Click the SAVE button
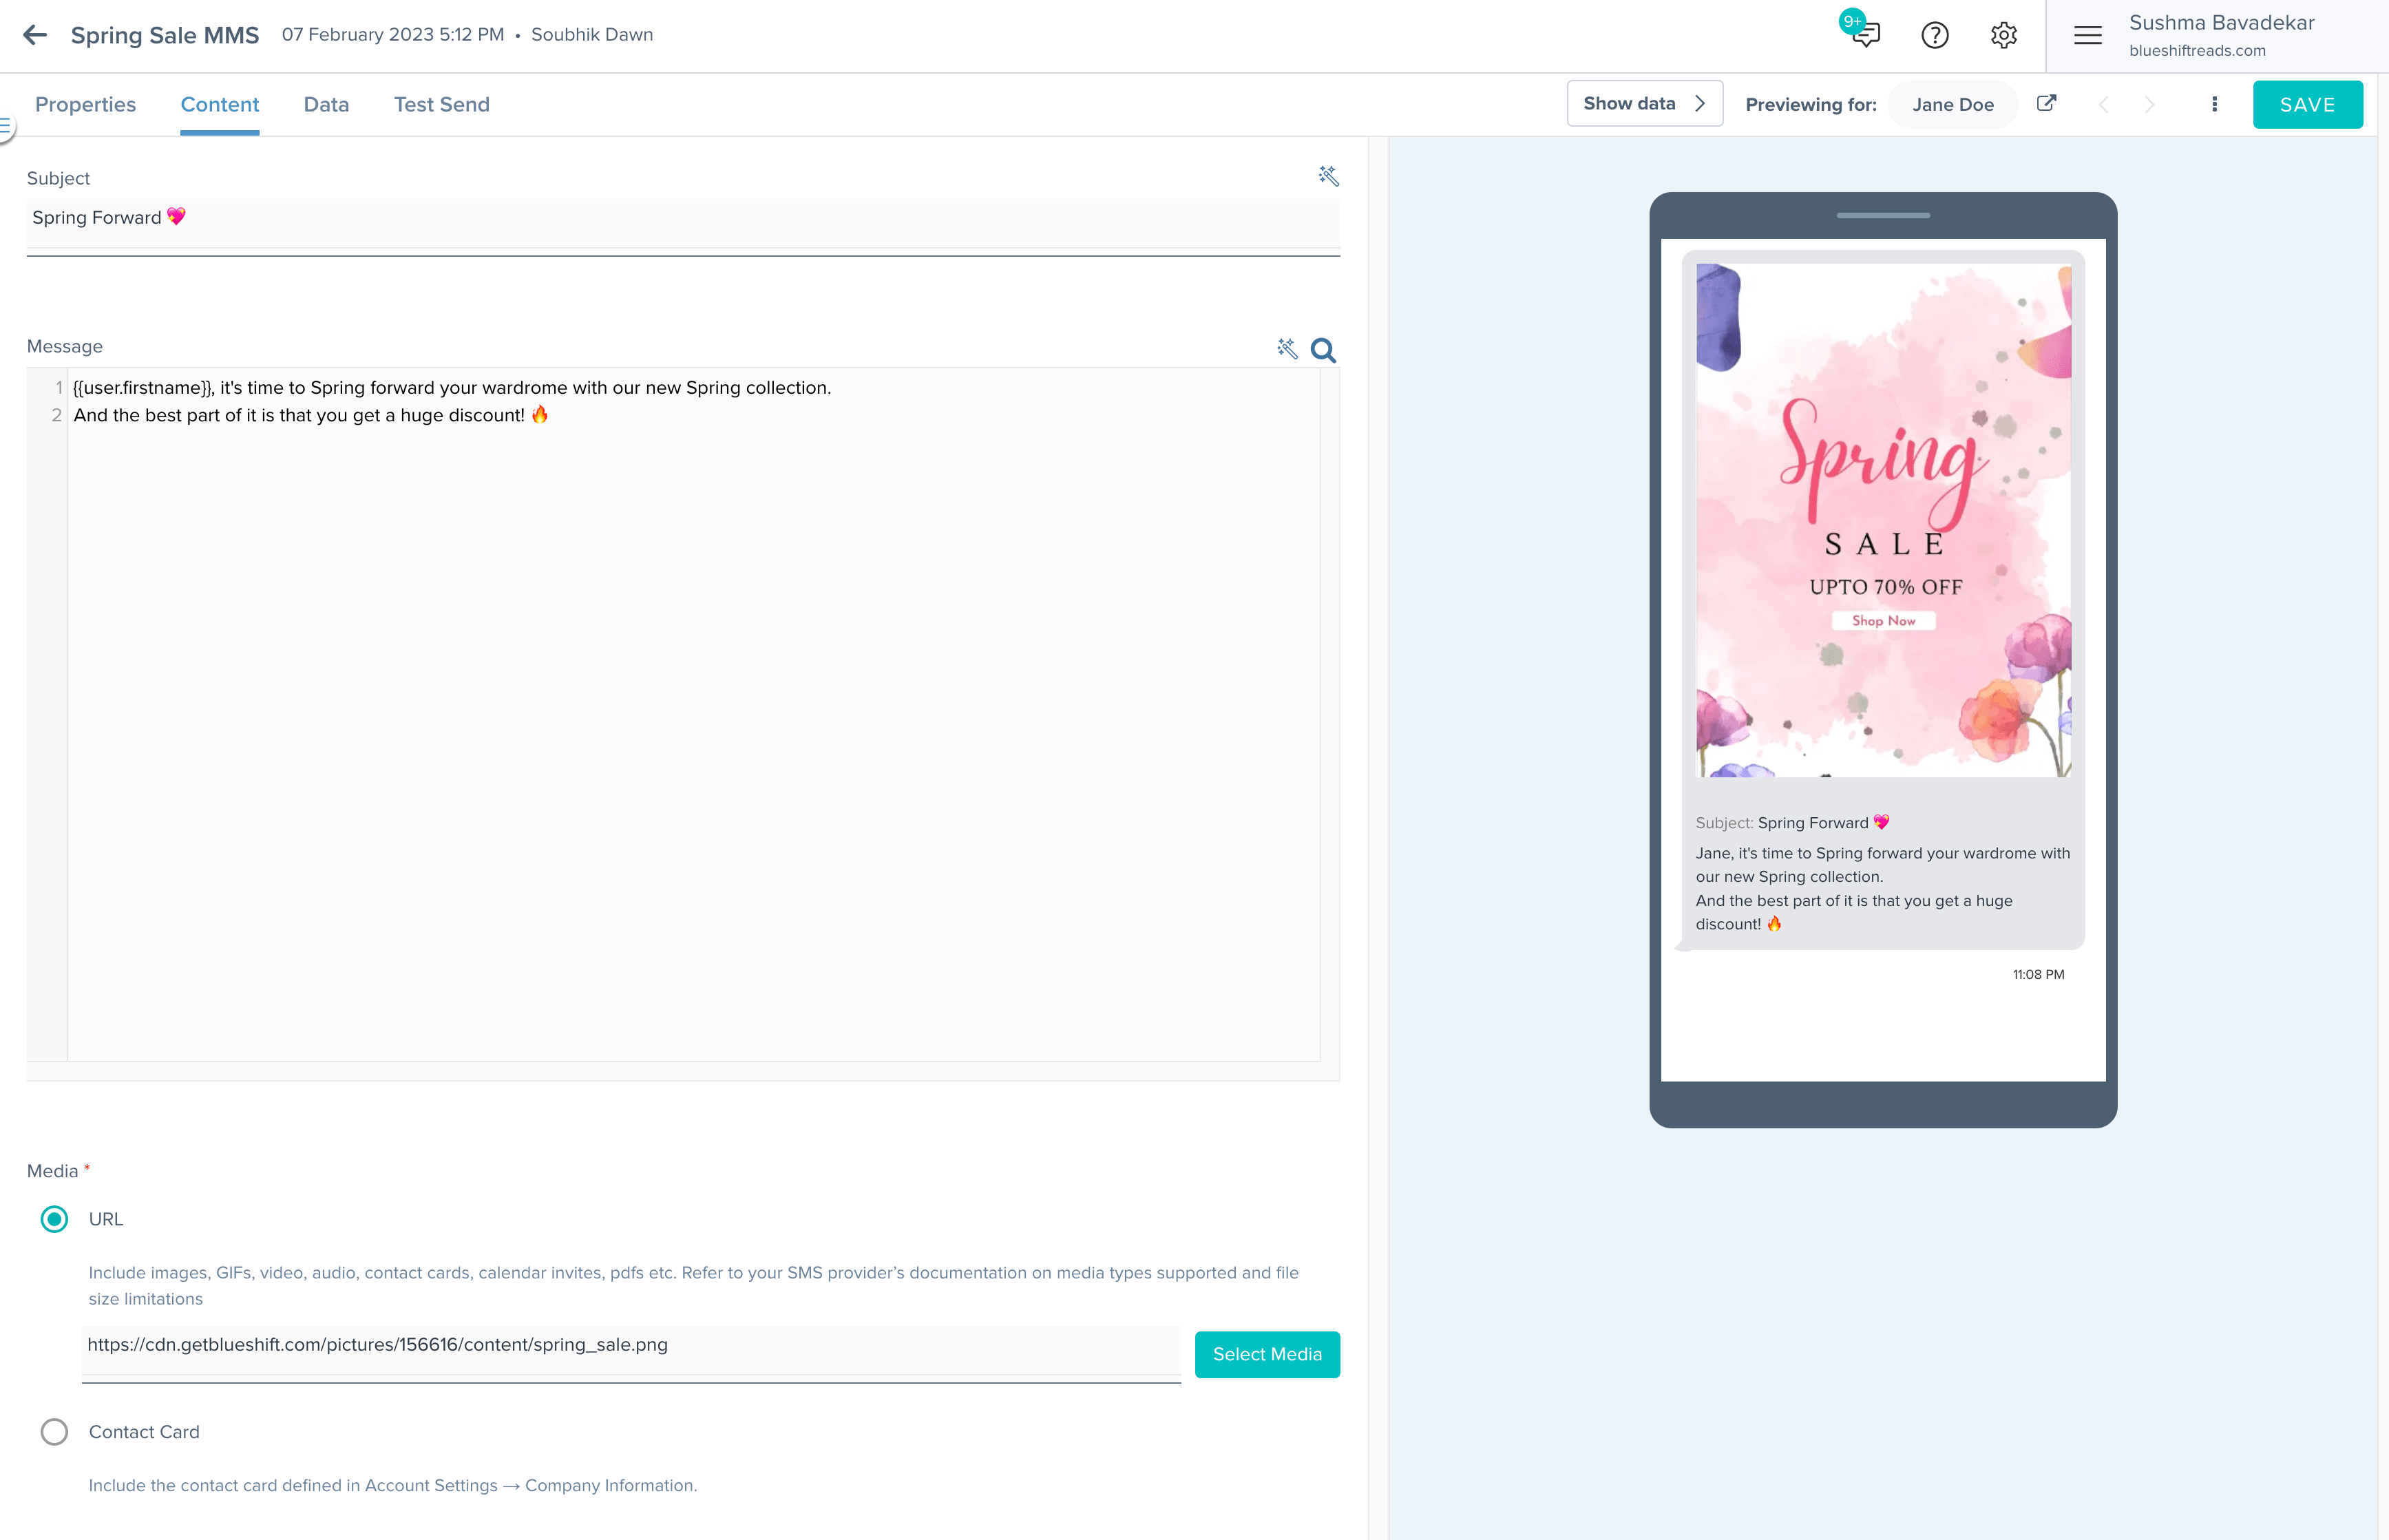The height and width of the screenshot is (1540, 2389). (x=2307, y=104)
